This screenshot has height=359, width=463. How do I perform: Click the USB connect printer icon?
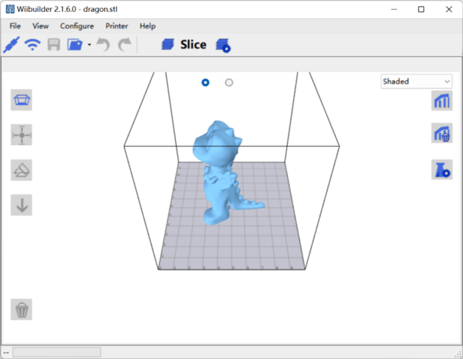[11, 44]
